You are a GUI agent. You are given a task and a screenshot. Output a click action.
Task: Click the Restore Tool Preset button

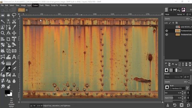[x=175, y=105]
